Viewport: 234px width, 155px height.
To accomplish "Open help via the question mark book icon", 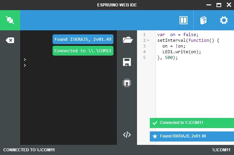I will click(x=203, y=20).
